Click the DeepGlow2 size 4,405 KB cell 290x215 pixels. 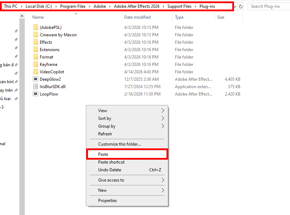(232, 79)
